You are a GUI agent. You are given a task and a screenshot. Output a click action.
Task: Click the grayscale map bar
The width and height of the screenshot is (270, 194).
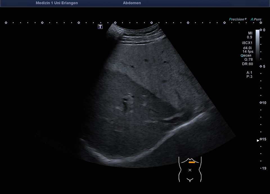(257, 44)
